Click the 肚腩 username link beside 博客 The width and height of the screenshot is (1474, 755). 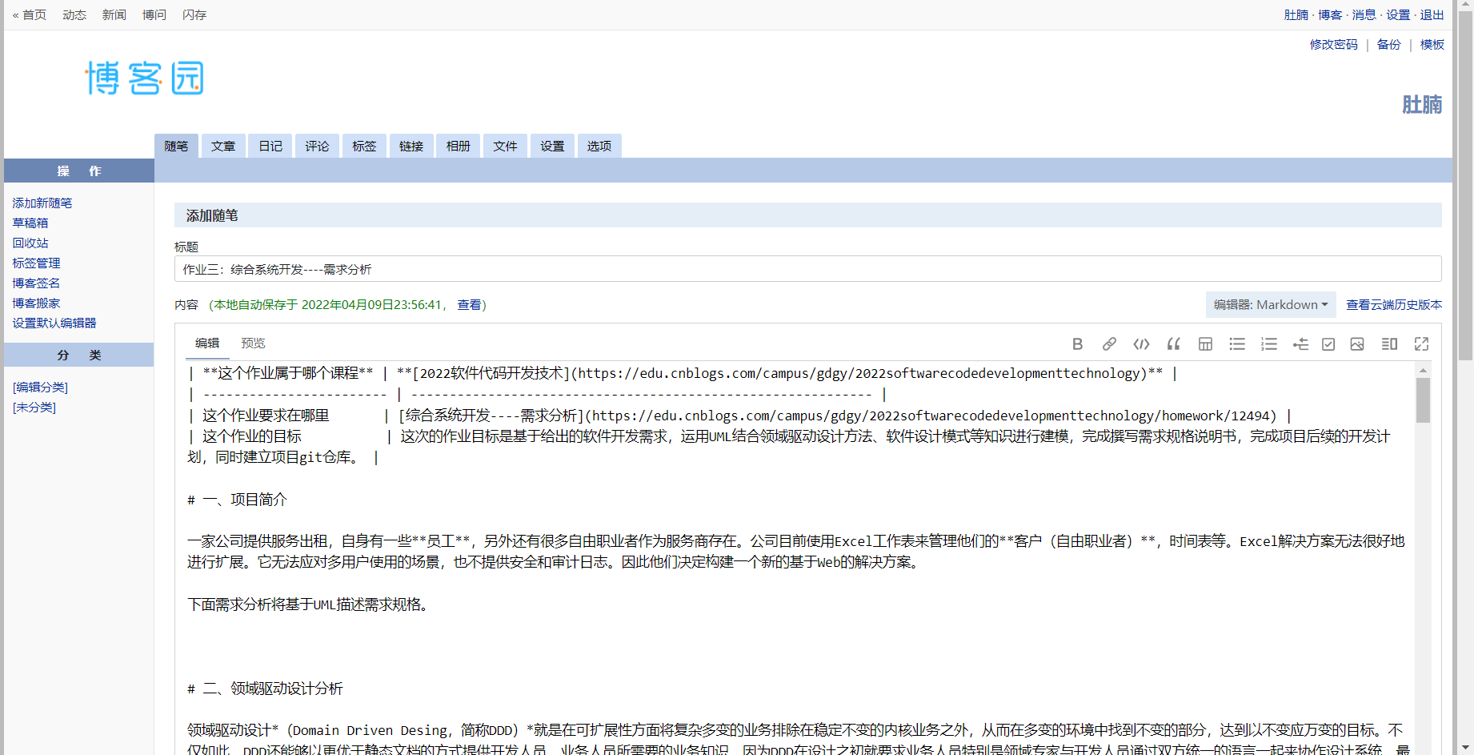point(1296,15)
